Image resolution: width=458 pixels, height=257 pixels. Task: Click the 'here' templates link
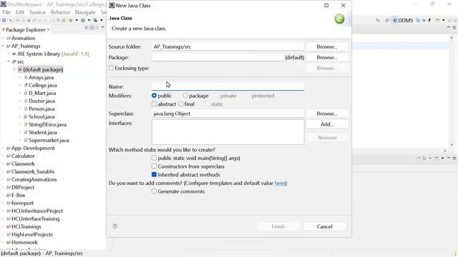tap(280, 183)
